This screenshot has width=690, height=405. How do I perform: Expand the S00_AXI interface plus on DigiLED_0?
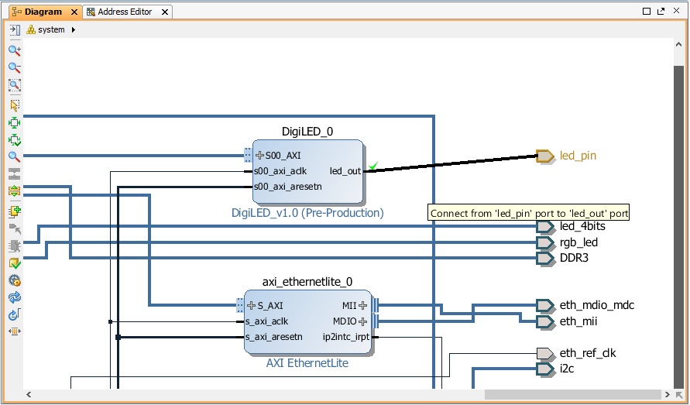pos(259,155)
